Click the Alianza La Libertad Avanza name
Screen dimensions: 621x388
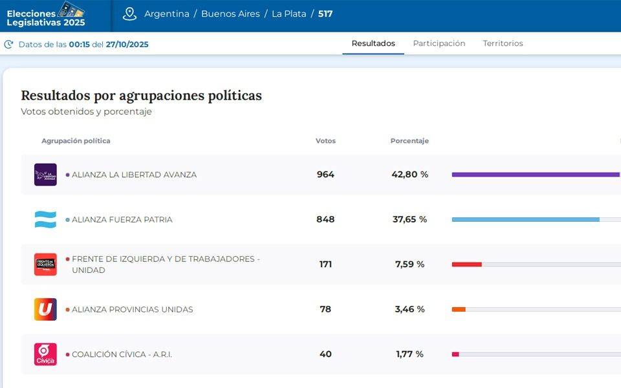pyautogui.click(x=134, y=175)
